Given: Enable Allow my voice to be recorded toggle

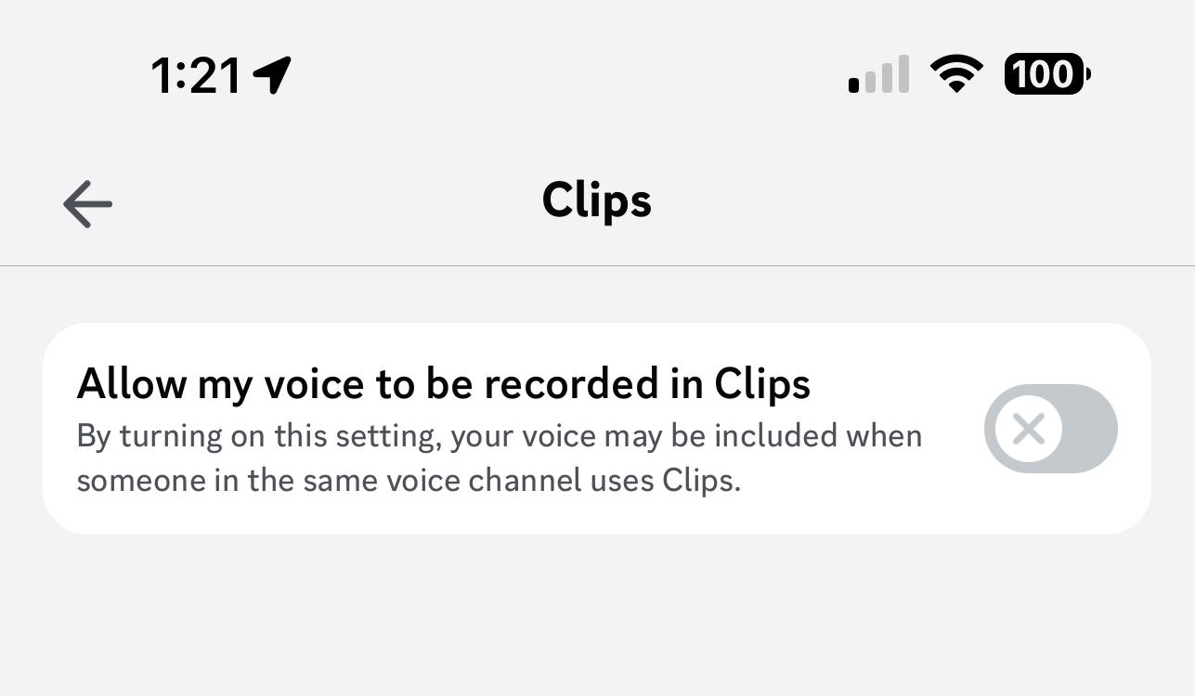Looking at the screenshot, I should pyautogui.click(x=1050, y=429).
